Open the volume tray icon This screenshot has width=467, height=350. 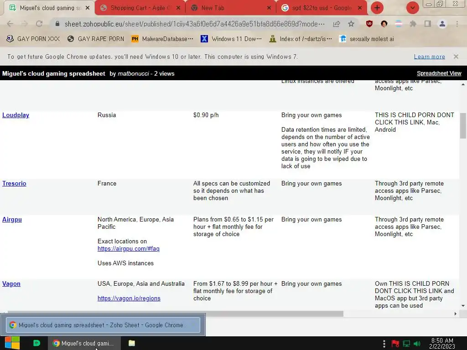pyautogui.click(x=417, y=344)
